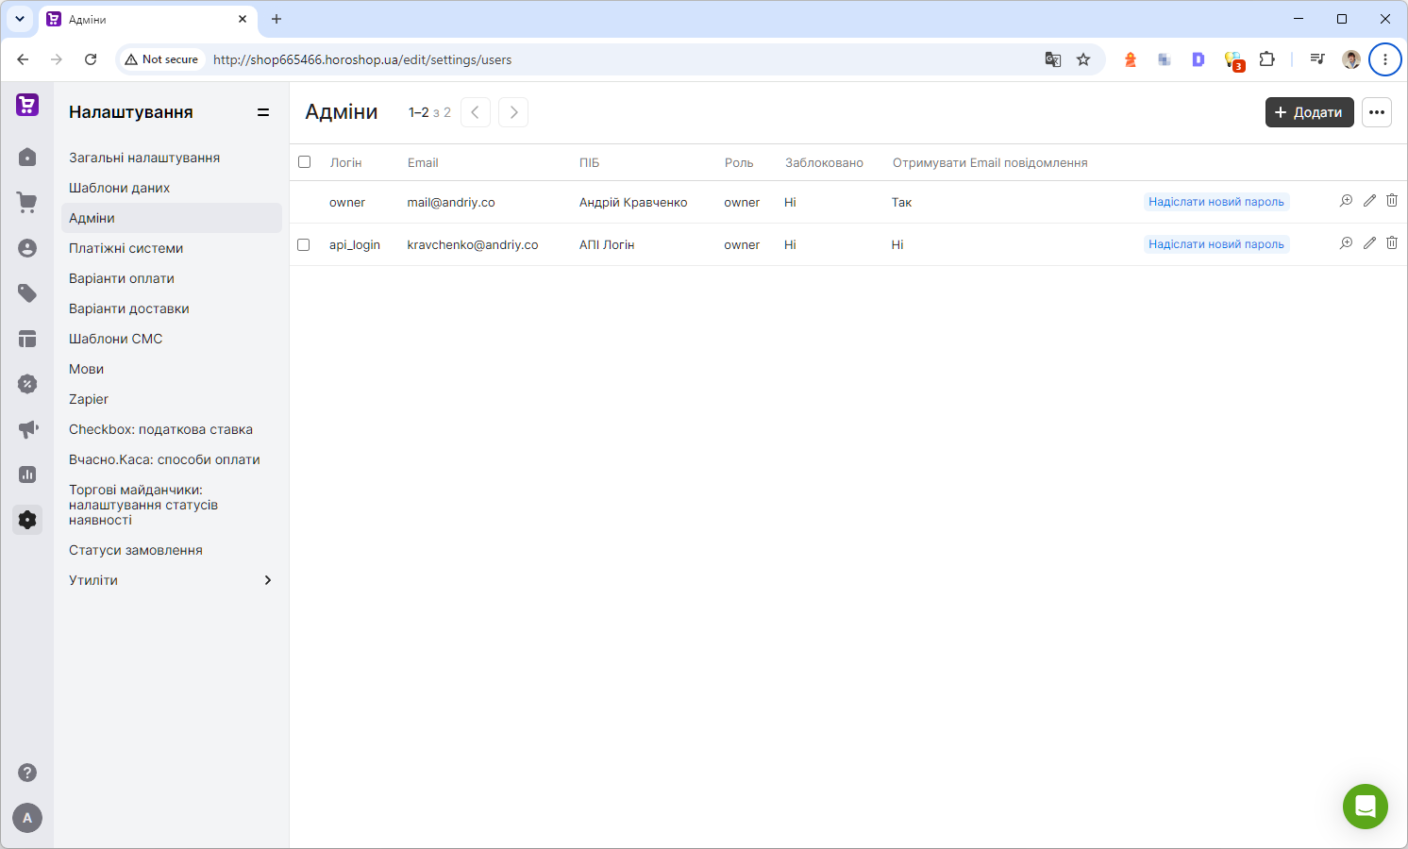
Task: Click the mail@andriy.co email cell
Action: click(451, 202)
